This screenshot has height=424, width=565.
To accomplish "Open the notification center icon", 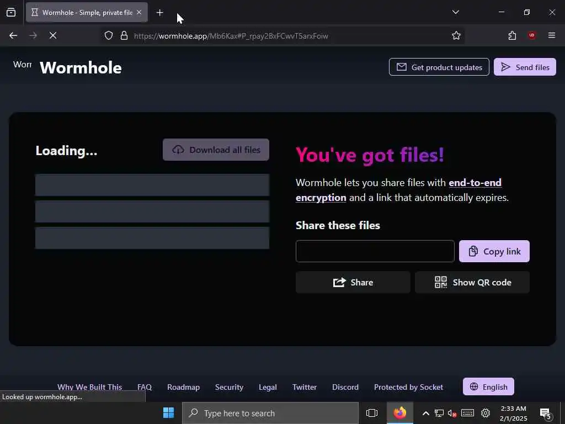I will [x=545, y=413].
